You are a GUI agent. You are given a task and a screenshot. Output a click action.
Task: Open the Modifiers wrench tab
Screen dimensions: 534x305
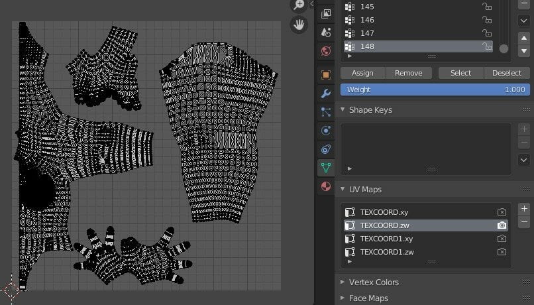tap(326, 93)
